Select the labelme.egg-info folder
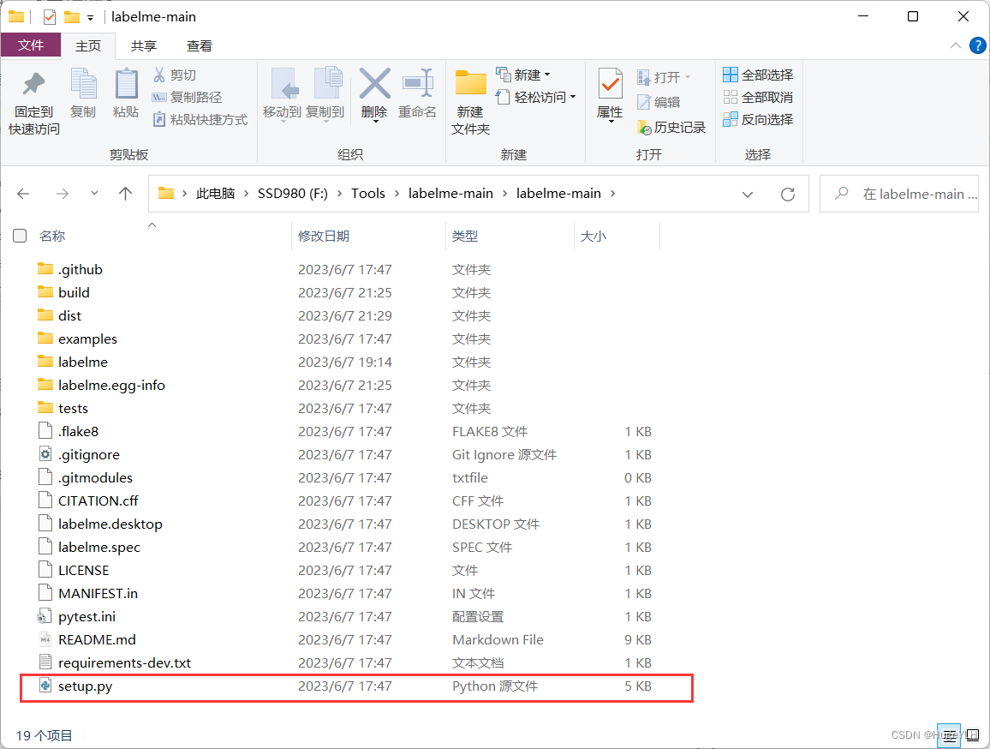 111,385
